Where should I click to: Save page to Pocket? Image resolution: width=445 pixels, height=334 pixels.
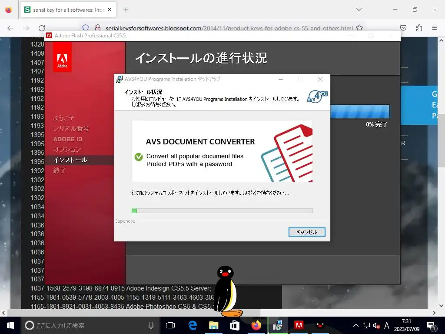click(403, 28)
